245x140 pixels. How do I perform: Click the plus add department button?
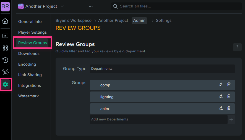coord(231,120)
